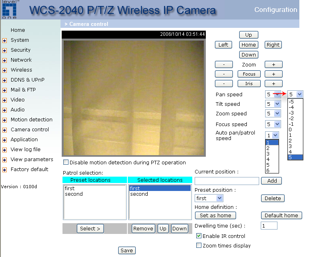Click the arrow icon beside Audio
The image size is (332, 257).
coord(5,110)
